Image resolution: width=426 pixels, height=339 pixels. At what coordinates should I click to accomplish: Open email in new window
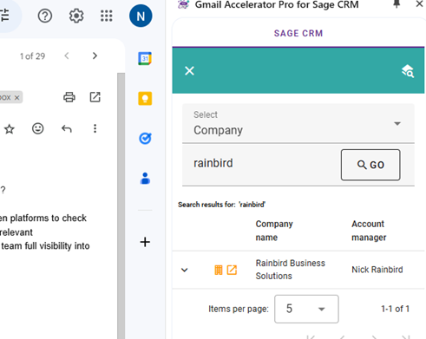(x=95, y=97)
